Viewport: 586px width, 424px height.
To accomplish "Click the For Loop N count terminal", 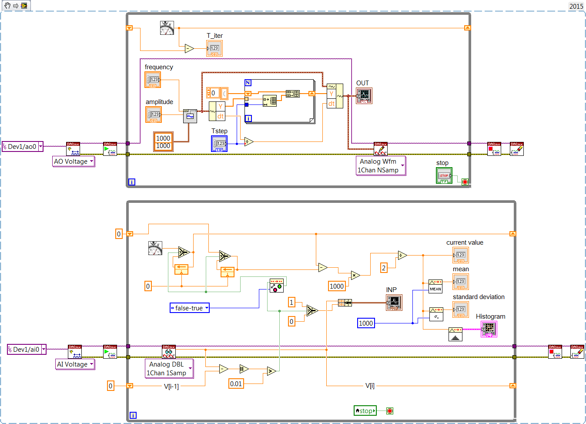I will pyautogui.click(x=248, y=83).
